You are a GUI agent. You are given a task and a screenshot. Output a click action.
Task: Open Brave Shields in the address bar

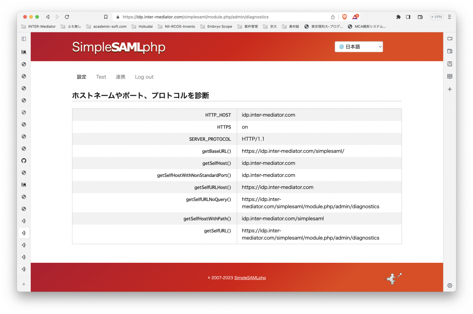click(x=345, y=17)
